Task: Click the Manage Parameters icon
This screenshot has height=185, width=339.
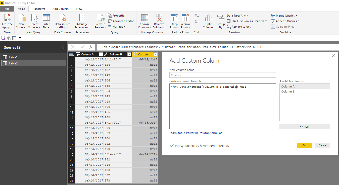Action: (x=82, y=18)
